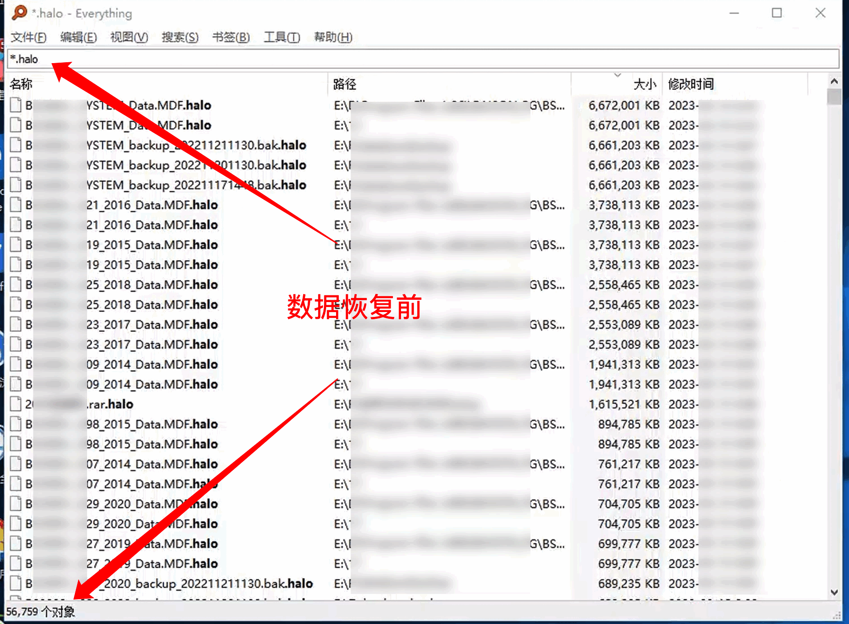Click file icon of 25_2018_Data.MDF.halo with G\BS... path
849x624 pixels.
click(16, 284)
